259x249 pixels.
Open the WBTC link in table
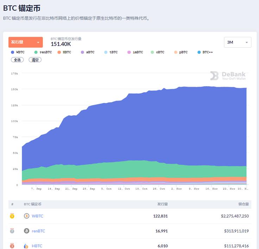(38, 216)
